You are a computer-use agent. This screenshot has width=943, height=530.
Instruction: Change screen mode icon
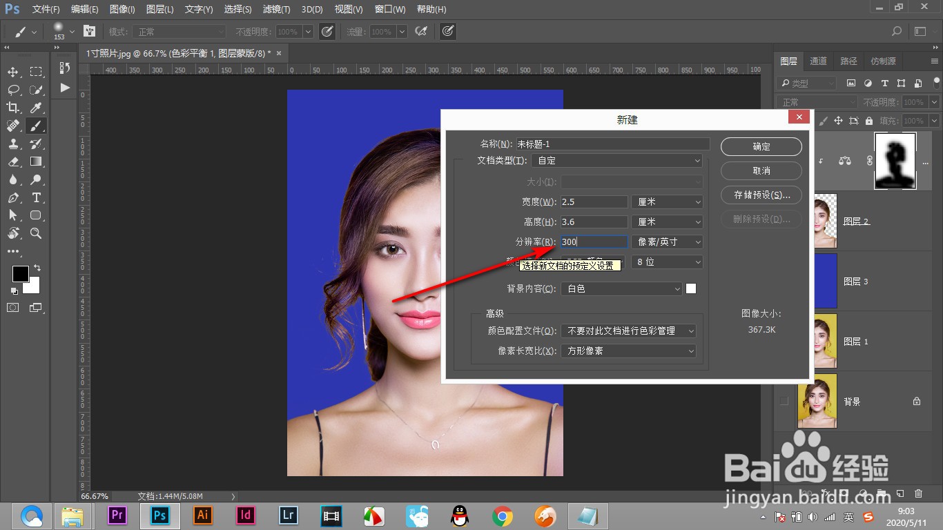point(35,307)
